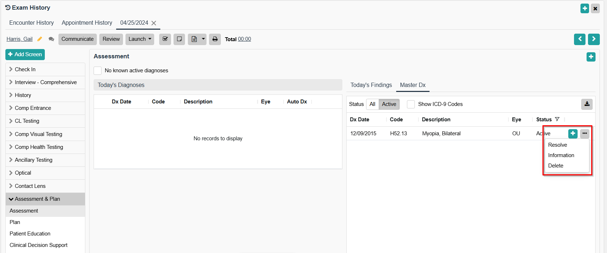The width and height of the screenshot is (607, 253).
Task: Click the printer icon in toolbar
Action: (x=215, y=39)
